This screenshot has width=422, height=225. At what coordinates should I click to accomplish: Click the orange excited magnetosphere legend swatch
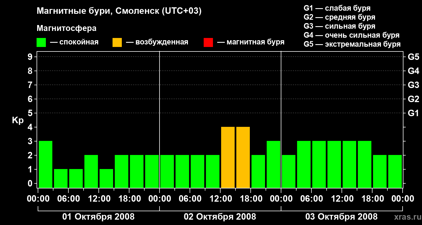tap(117, 42)
